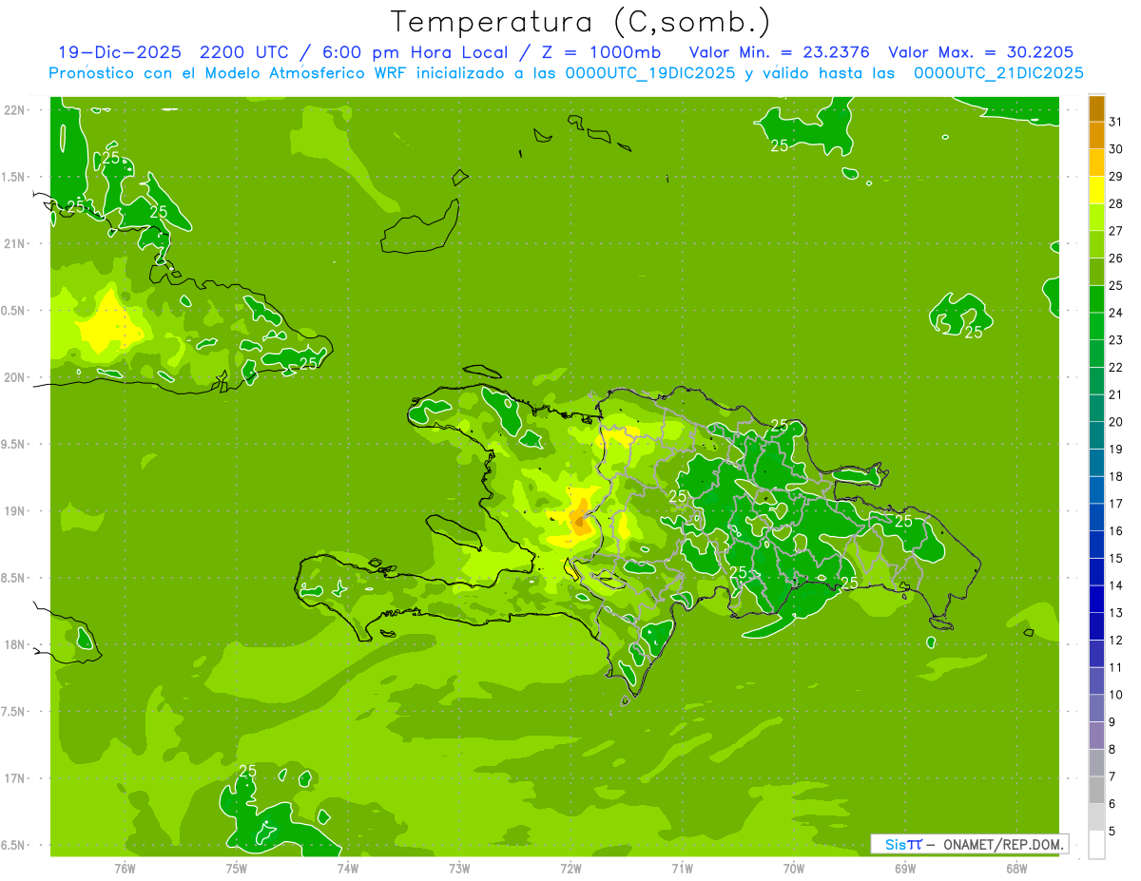Viewport: 1141px width, 881px height.
Task: Click the colorbar value '27'
Action: tap(1116, 231)
